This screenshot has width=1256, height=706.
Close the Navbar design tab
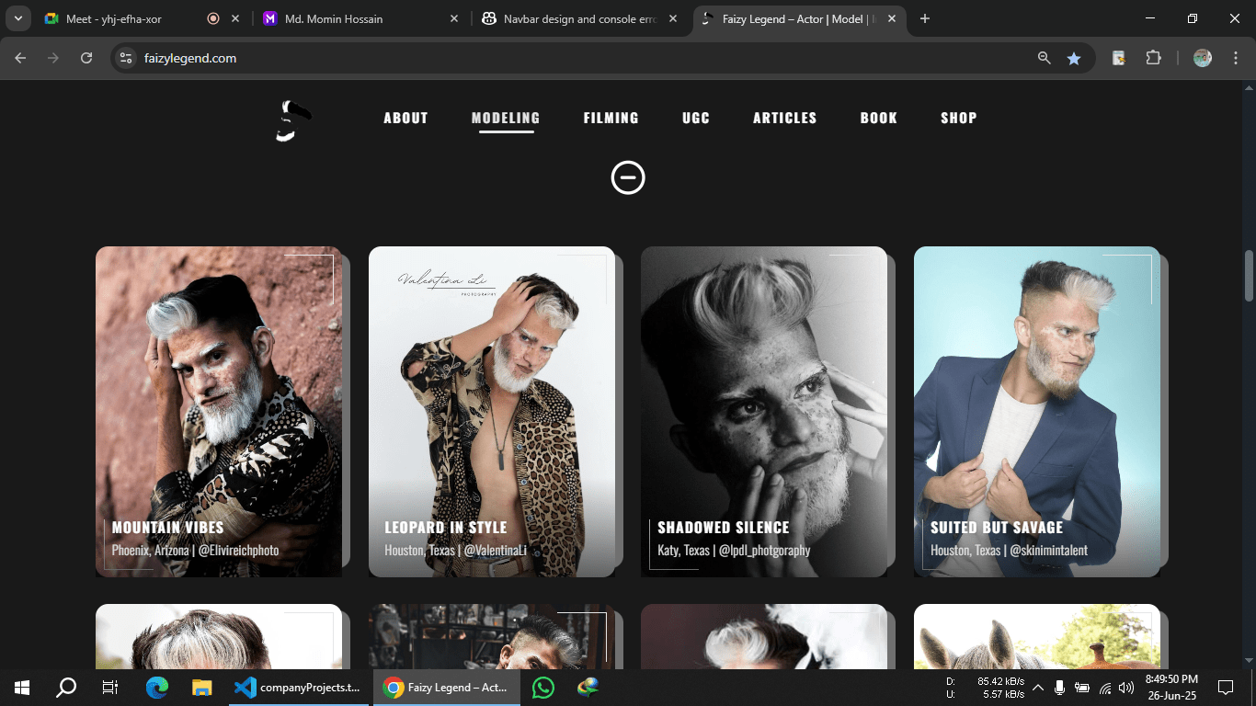coord(672,18)
